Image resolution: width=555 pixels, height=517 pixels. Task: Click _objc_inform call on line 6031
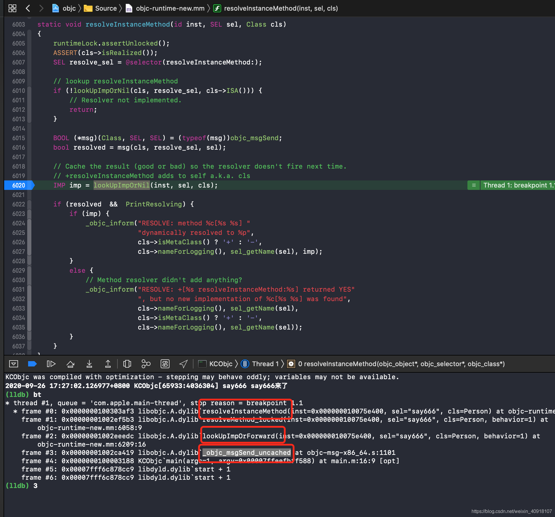[x=110, y=289]
